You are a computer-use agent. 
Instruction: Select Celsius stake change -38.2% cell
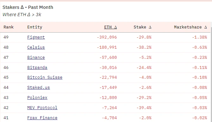coord(144,47)
